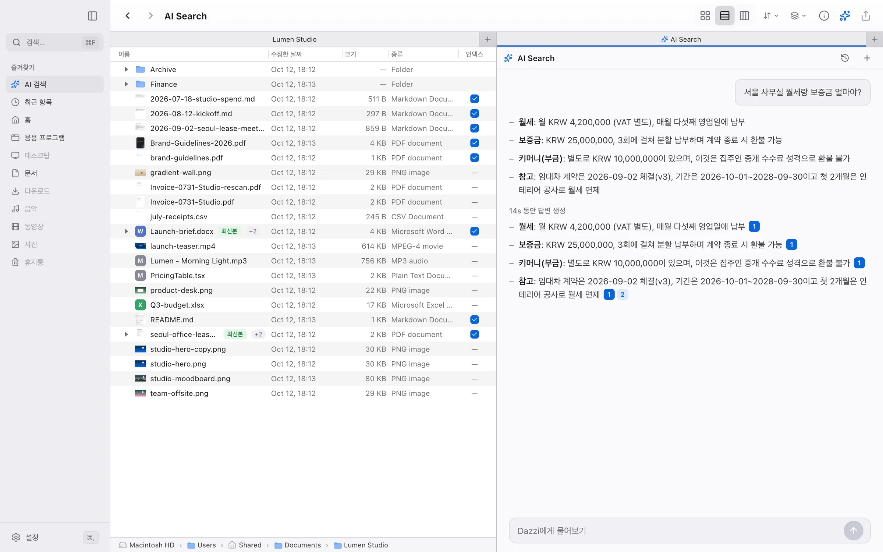Viewport: 883px width, 552px height.
Task: Send message with the arrow button
Action: point(853,530)
